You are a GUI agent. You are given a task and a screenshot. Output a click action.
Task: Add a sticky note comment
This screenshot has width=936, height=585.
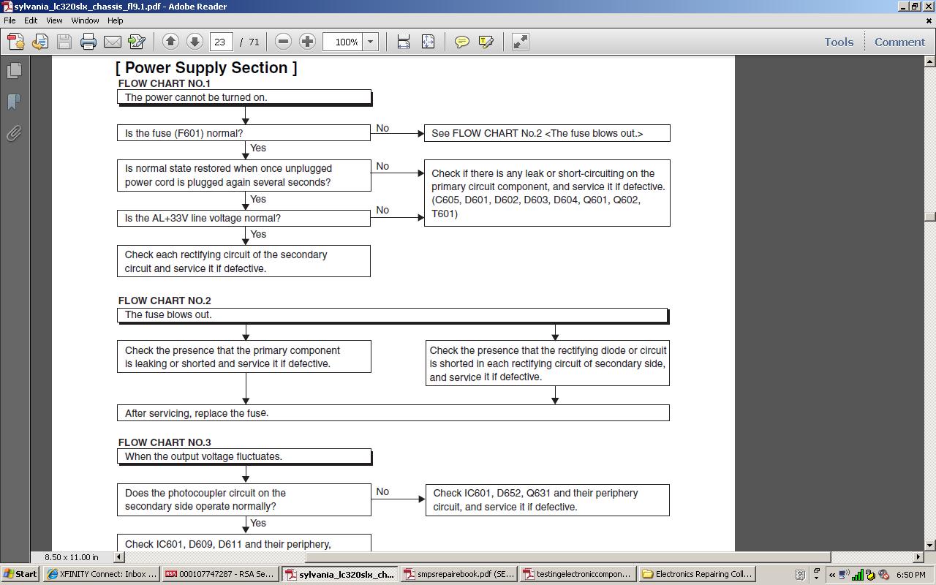[462, 42]
